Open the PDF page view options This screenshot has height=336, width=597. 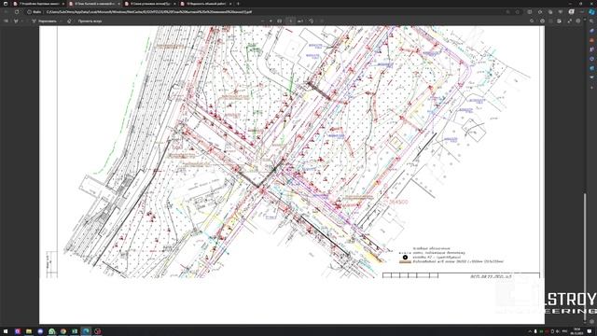(x=322, y=21)
